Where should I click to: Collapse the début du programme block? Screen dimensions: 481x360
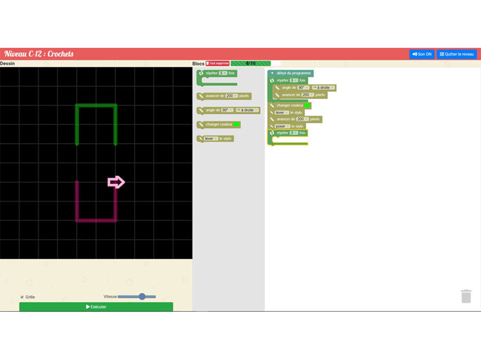tap(272, 73)
